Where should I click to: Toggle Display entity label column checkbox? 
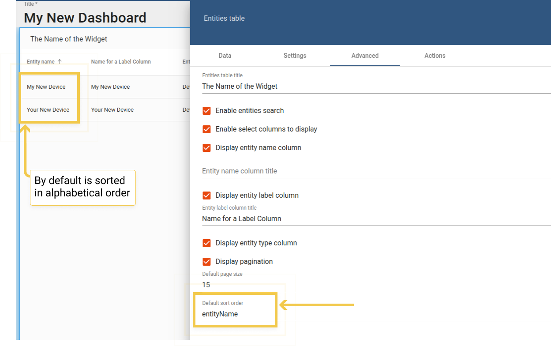[x=206, y=196]
